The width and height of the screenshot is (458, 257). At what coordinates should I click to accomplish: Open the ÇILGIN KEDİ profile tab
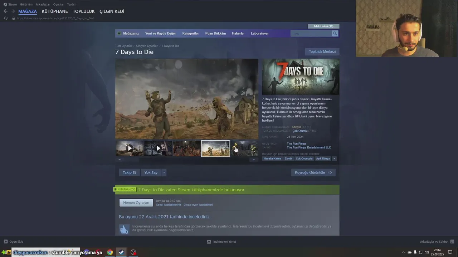pyautogui.click(x=112, y=11)
